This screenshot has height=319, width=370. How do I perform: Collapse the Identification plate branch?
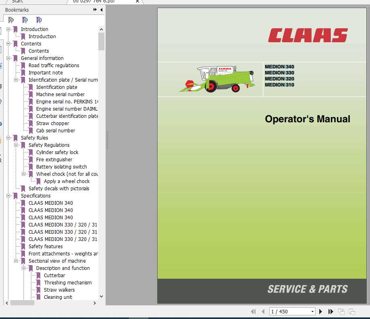point(16,80)
